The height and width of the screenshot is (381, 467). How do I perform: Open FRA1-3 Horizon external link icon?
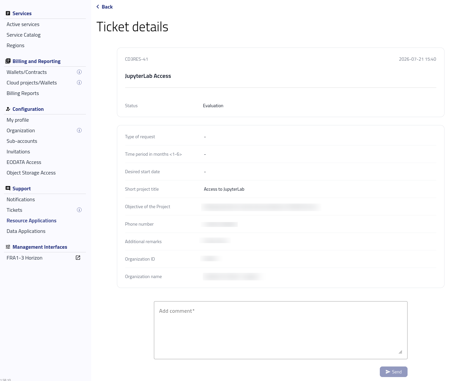(x=78, y=258)
